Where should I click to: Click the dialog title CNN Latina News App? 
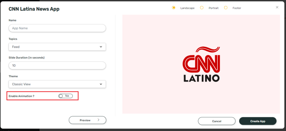coord(34,9)
